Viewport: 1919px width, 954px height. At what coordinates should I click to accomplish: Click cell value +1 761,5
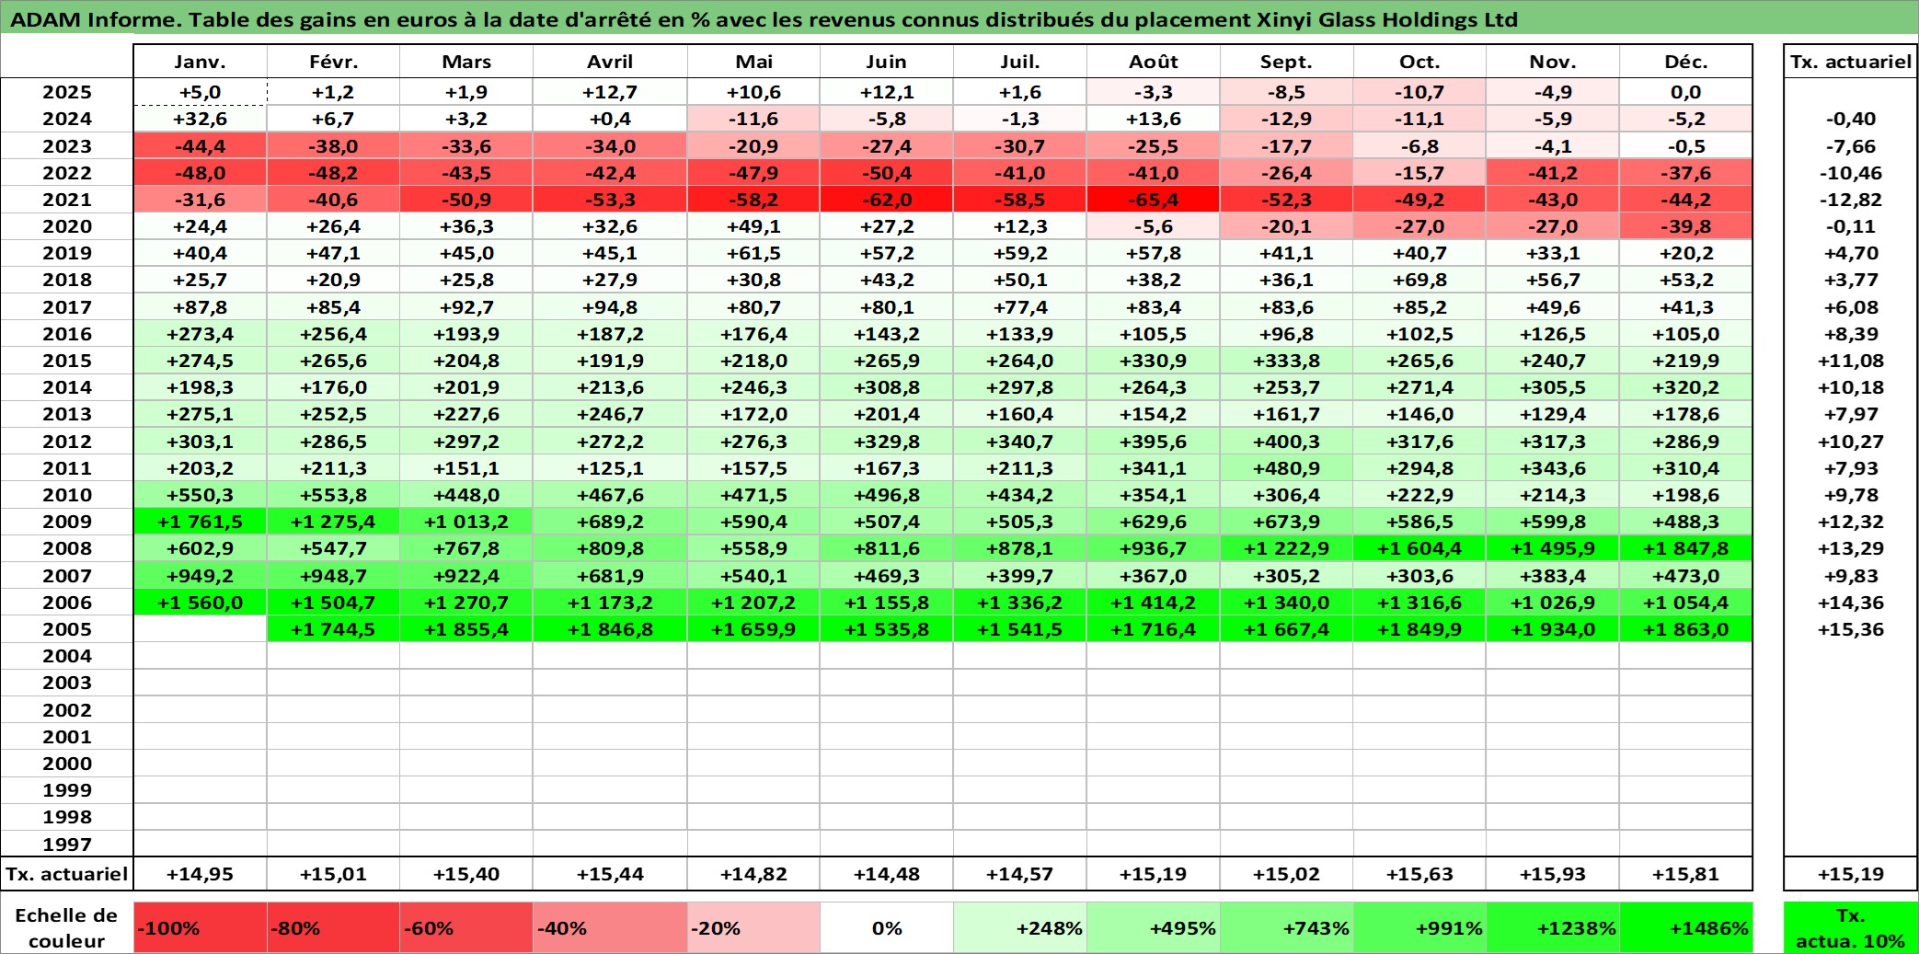click(x=201, y=522)
